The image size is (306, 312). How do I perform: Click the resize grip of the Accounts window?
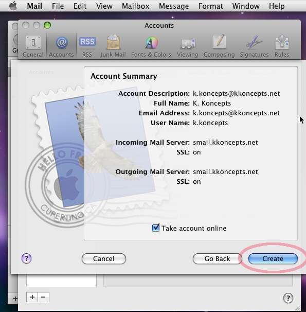298,307
